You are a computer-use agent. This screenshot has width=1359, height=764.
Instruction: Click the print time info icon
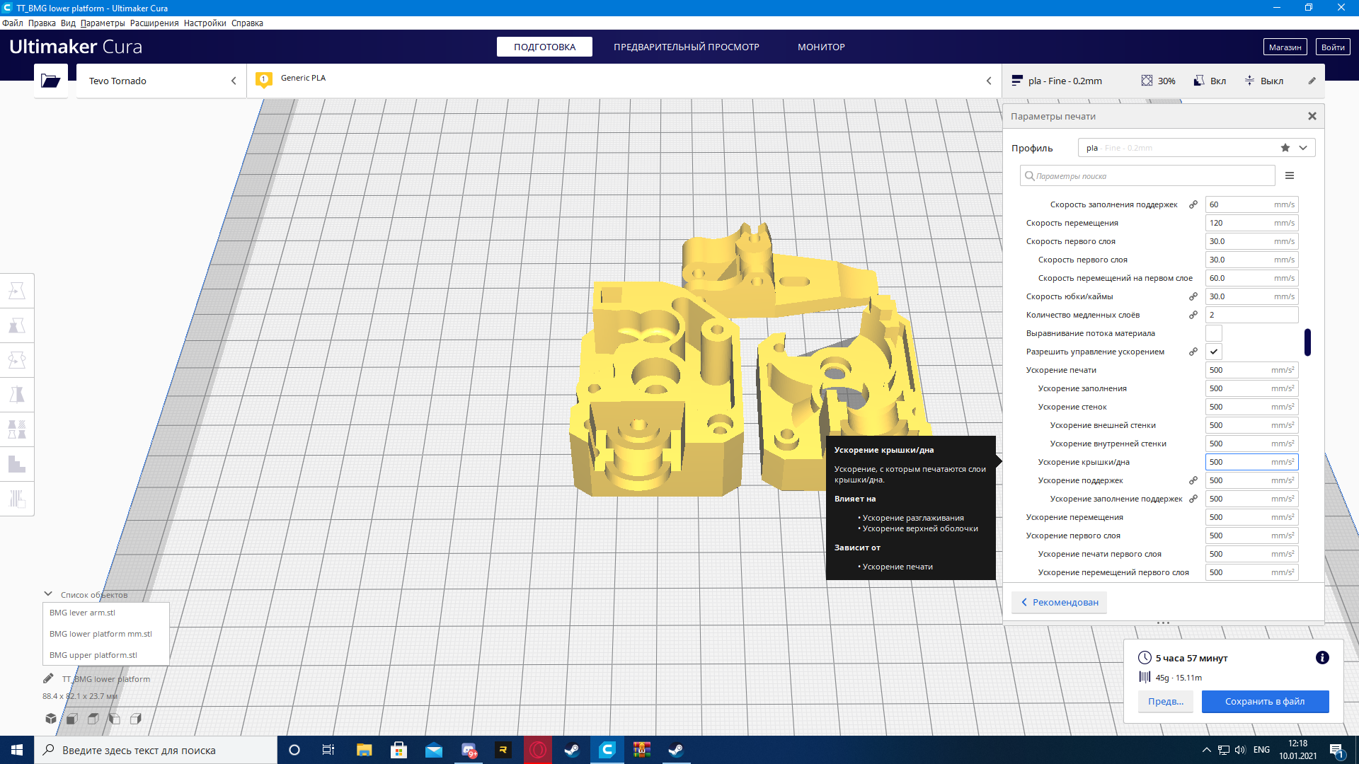(1321, 658)
